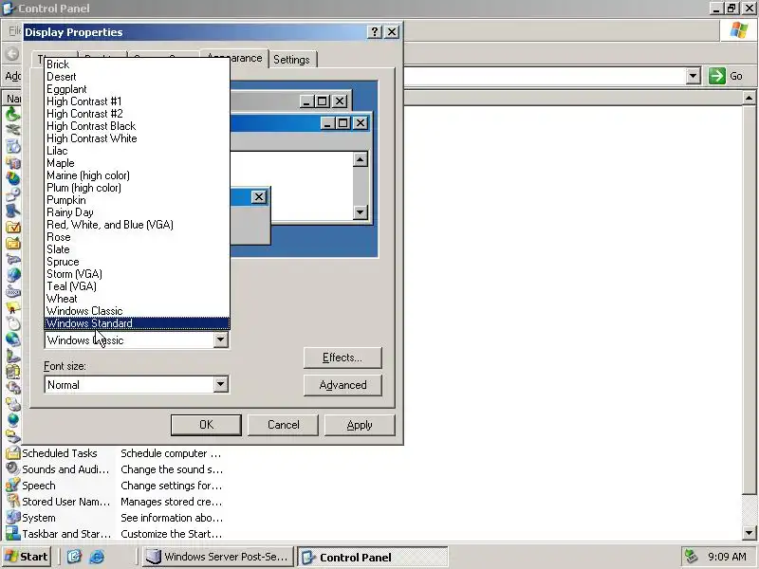This screenshot has width=759, height=569.
Task: Choose Marine (high color) scheme
Action: coord(137,175)
